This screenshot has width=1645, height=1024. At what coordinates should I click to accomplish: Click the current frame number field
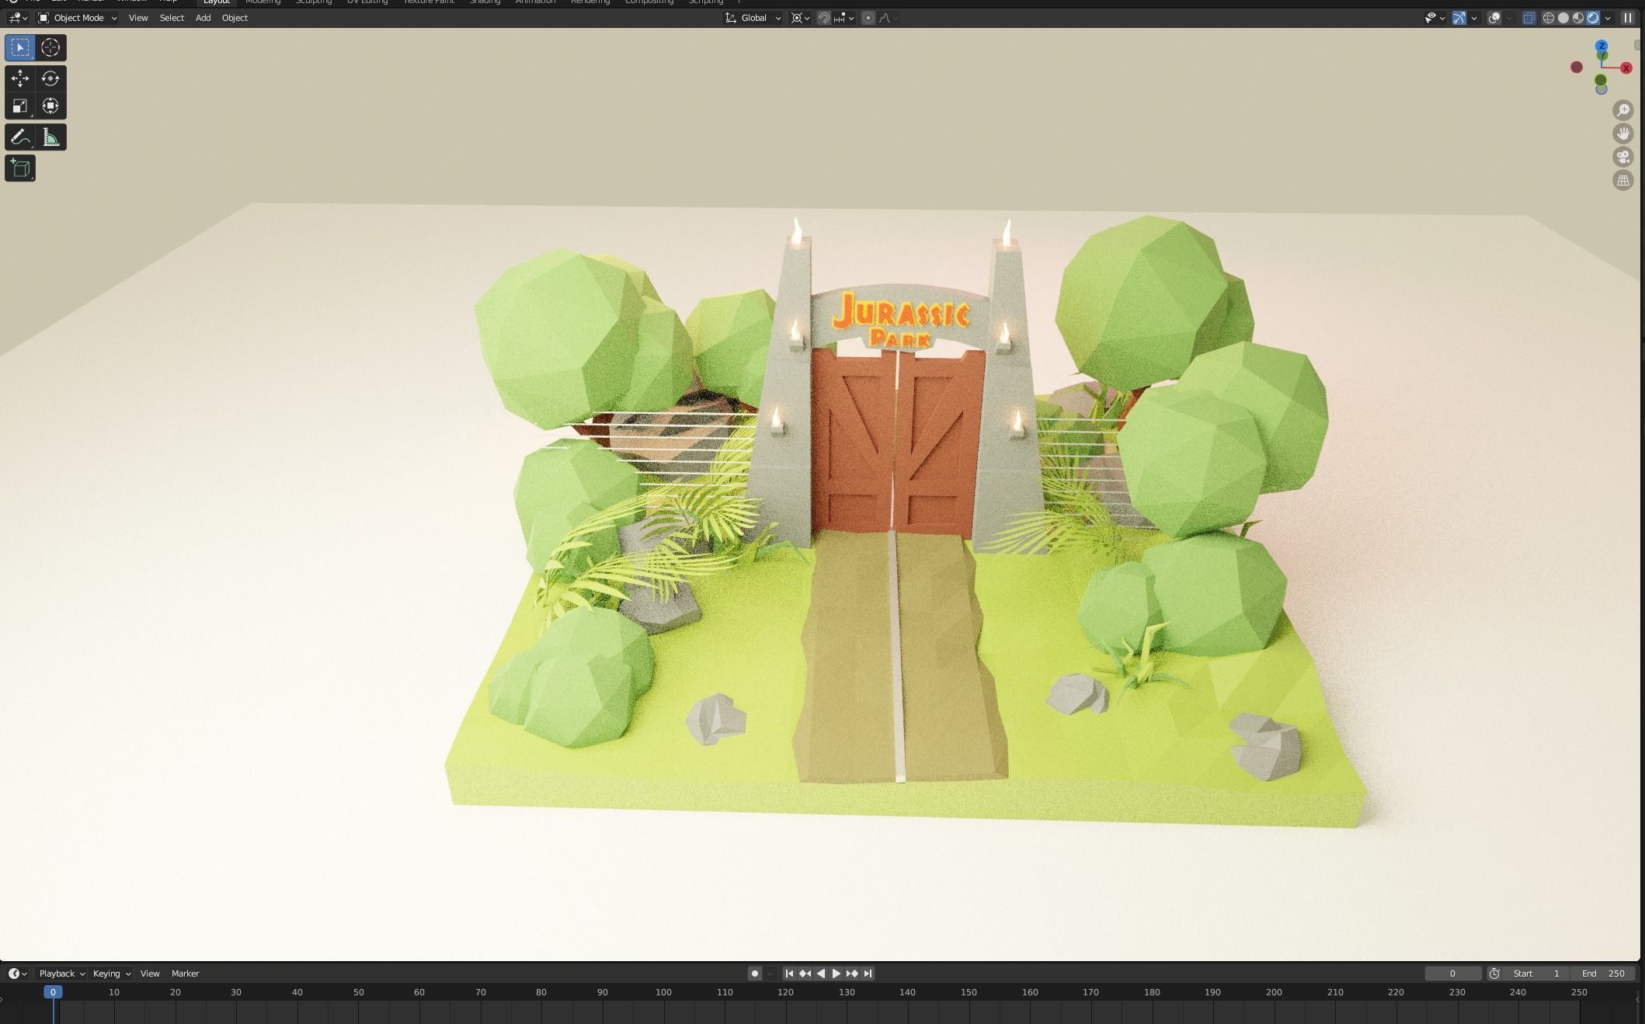[x=1452, y=974]
